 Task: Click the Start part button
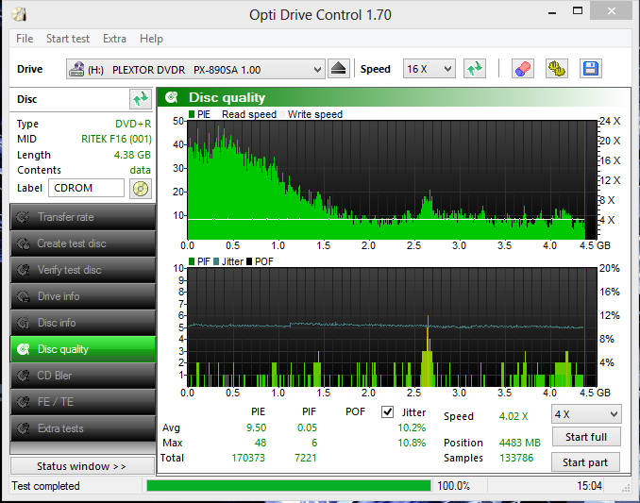tap(585, 462)
